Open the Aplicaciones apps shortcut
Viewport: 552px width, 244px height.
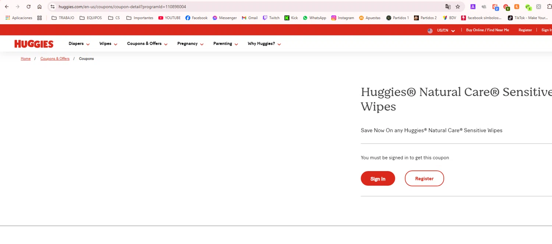point(19,18)
